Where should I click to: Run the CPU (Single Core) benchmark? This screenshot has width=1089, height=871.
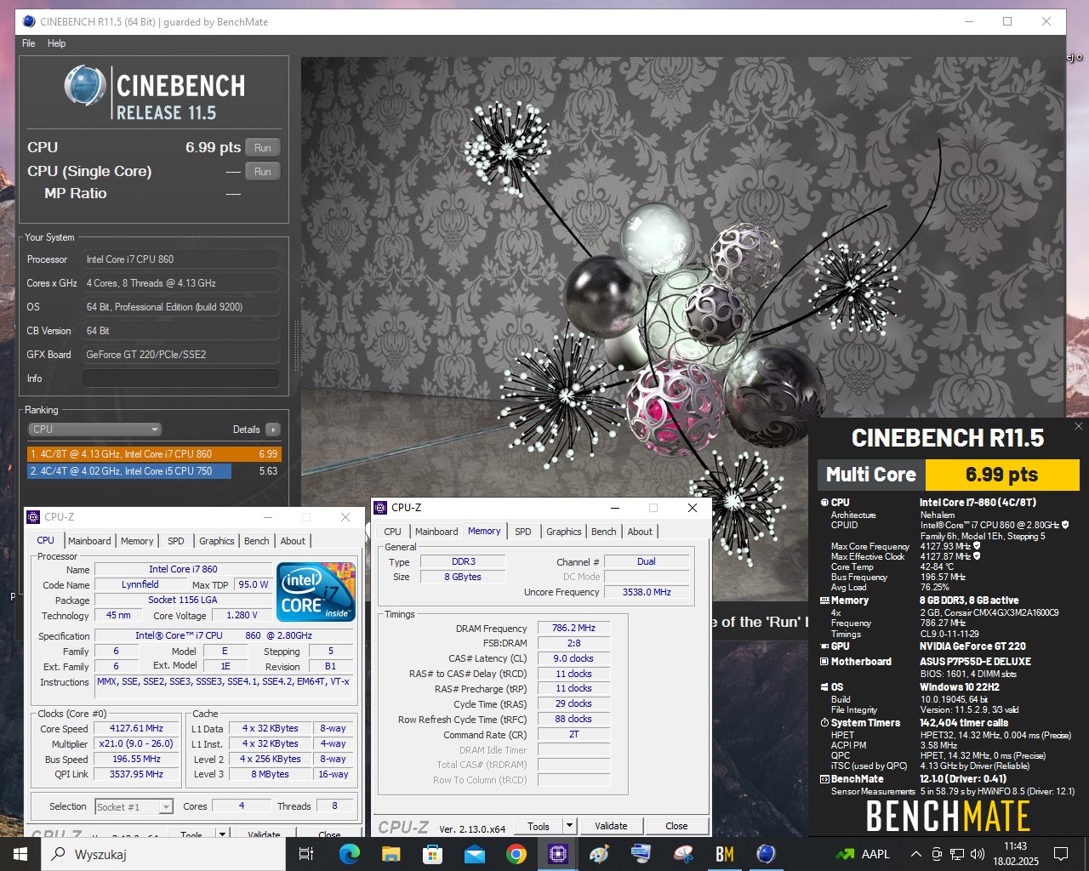point(263,171)
